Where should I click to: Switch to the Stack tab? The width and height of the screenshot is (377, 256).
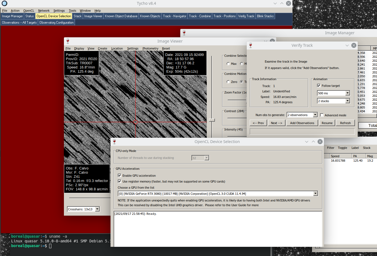[x=78, y=16]
